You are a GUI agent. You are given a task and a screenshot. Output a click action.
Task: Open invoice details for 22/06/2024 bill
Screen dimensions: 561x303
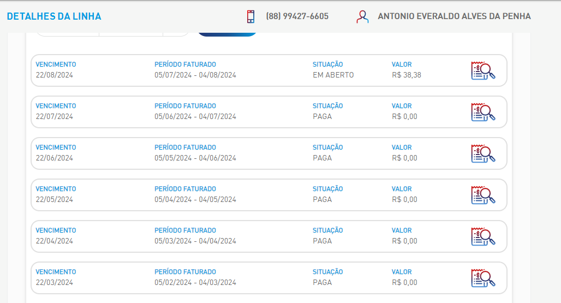(x=483, y=153)
